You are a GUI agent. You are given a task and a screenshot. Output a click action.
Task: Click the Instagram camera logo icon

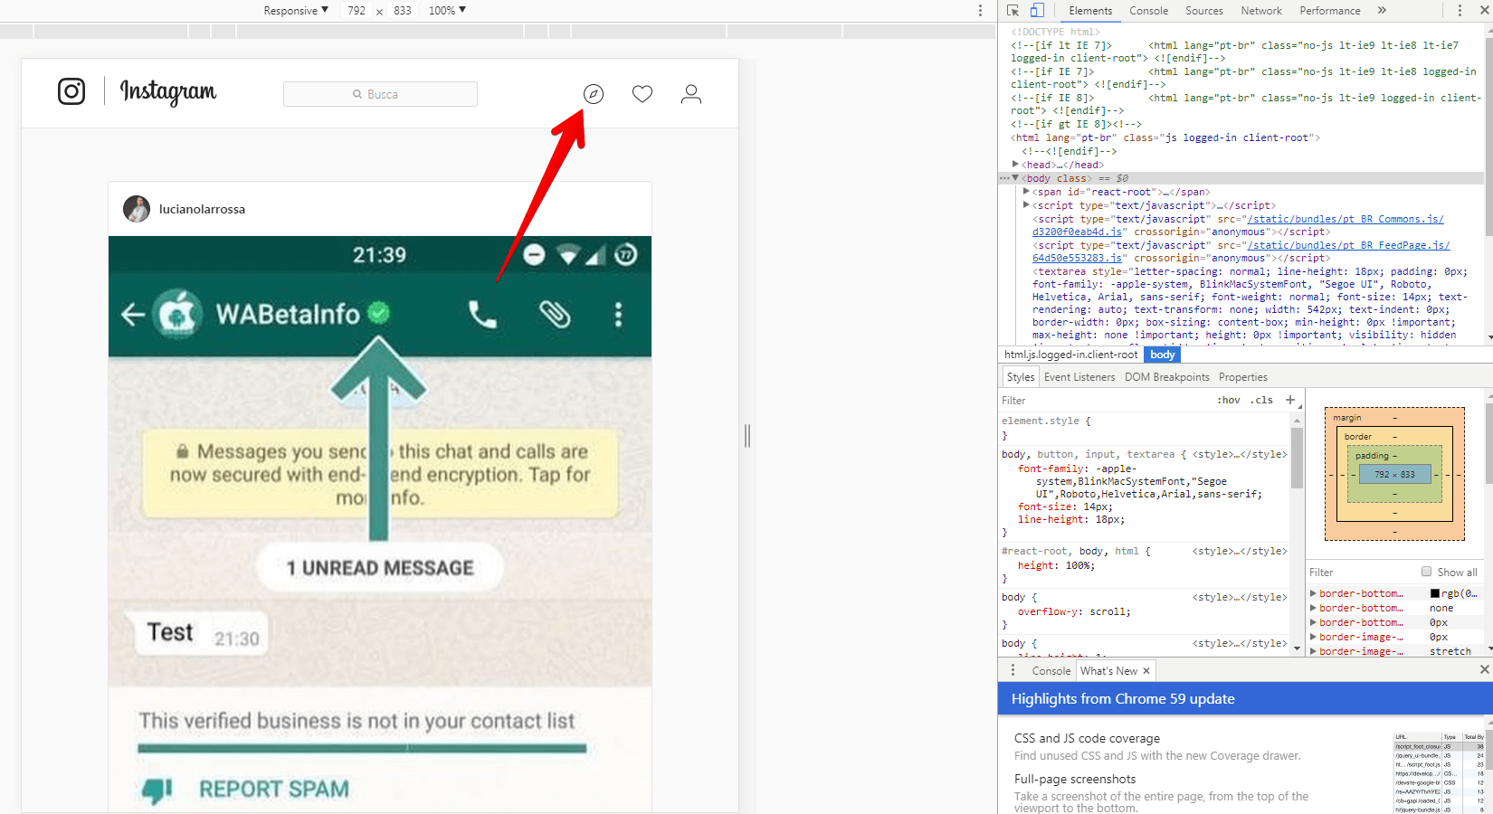point(71,91)
